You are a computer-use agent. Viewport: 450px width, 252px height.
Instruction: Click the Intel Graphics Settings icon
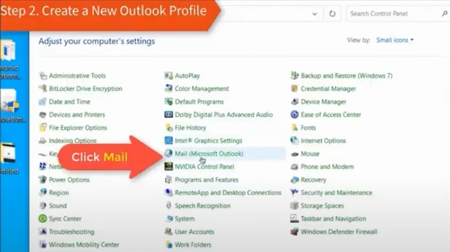(169, 140)
